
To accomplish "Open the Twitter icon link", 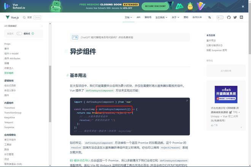I will 235,17.
